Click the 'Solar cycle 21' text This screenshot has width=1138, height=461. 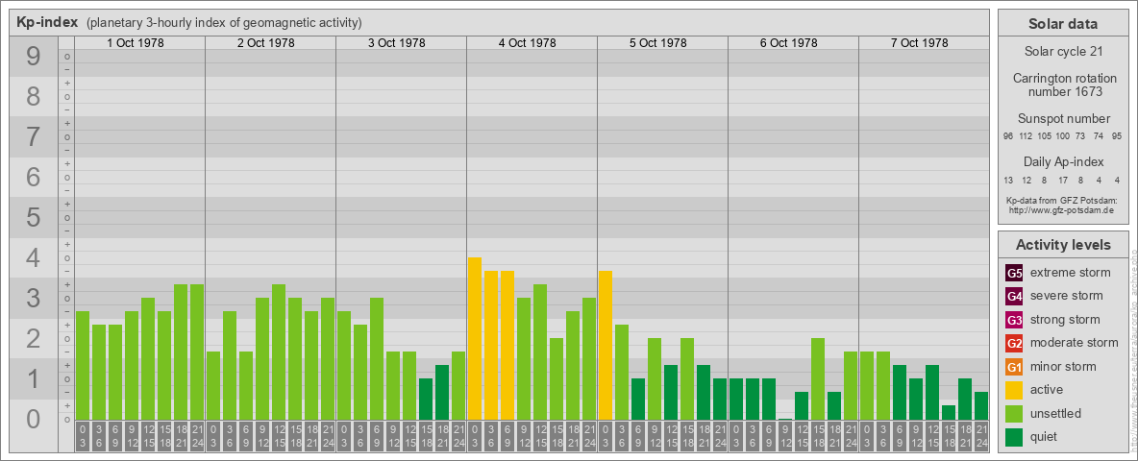(x=1062, y=52)
